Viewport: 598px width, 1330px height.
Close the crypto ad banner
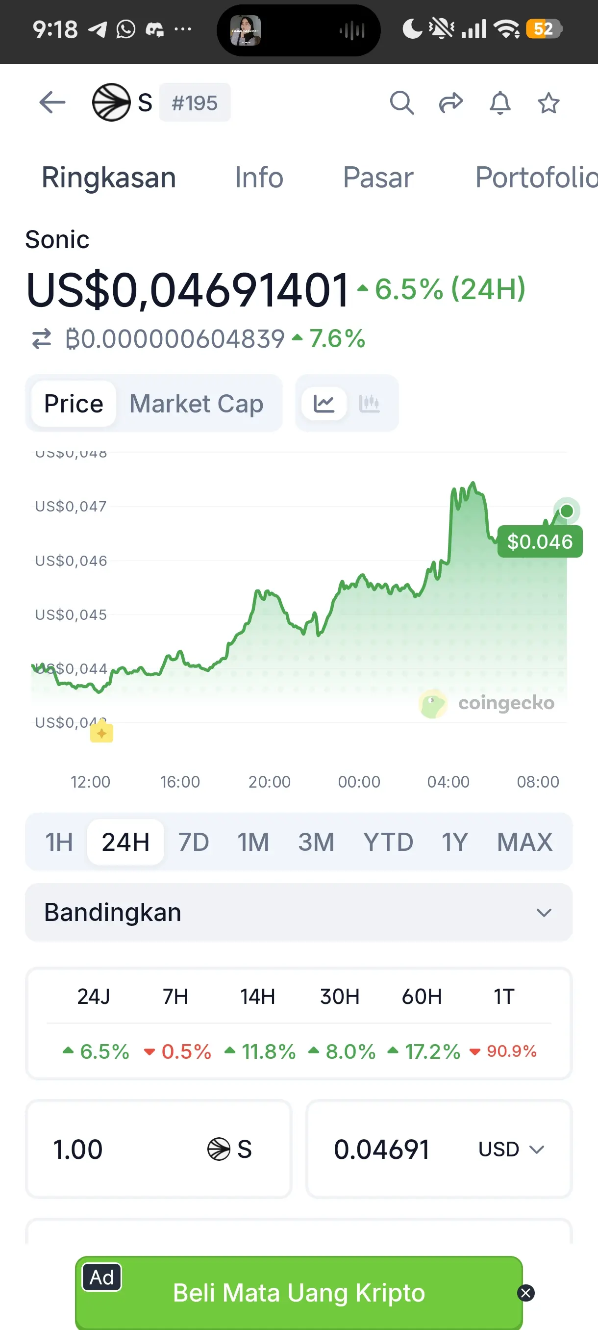(x=526, y=1293)
